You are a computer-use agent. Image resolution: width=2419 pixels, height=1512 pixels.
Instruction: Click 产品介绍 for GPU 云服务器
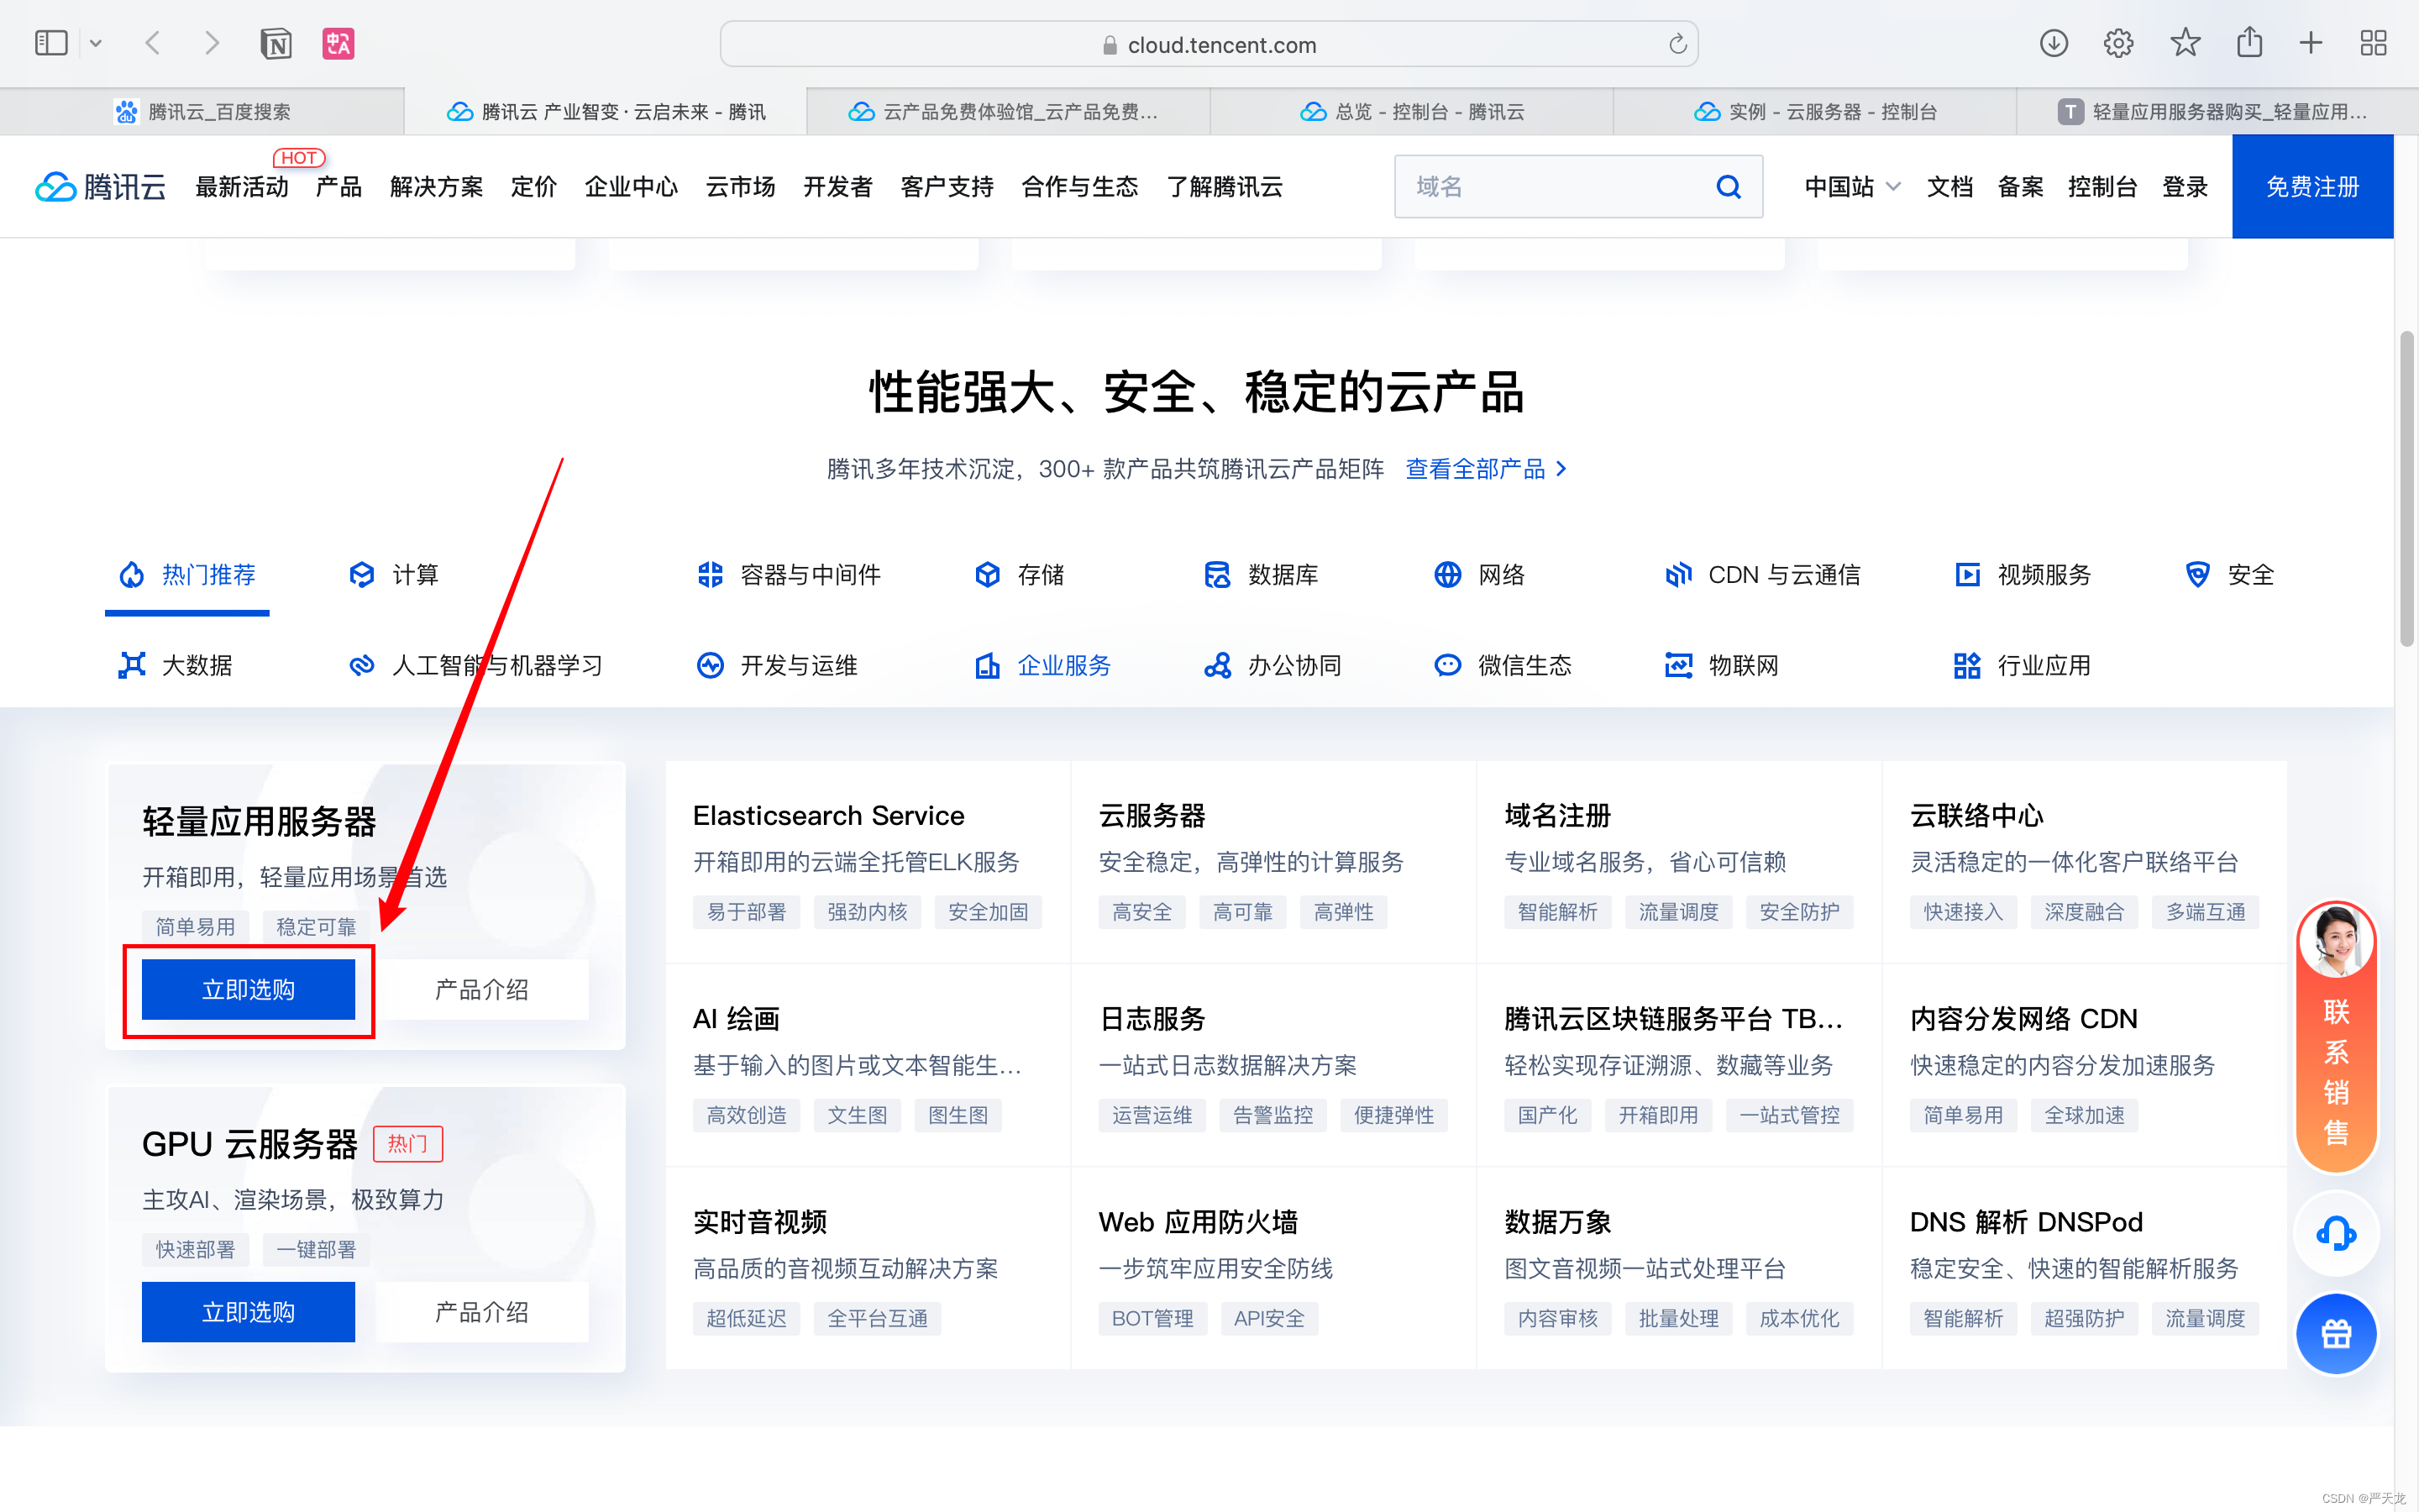coord(482,1312)
